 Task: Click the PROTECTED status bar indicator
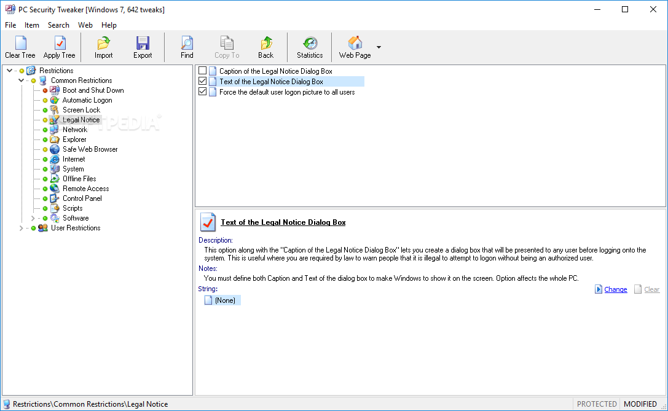coord(597,404)
